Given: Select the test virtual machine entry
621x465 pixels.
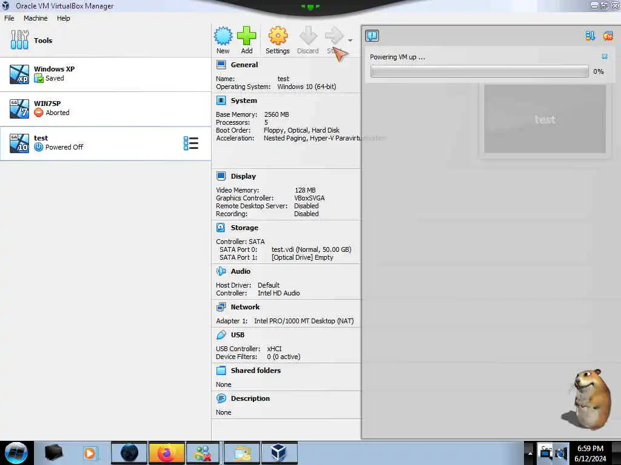Looking at the screenshot, I should [106, 143].
